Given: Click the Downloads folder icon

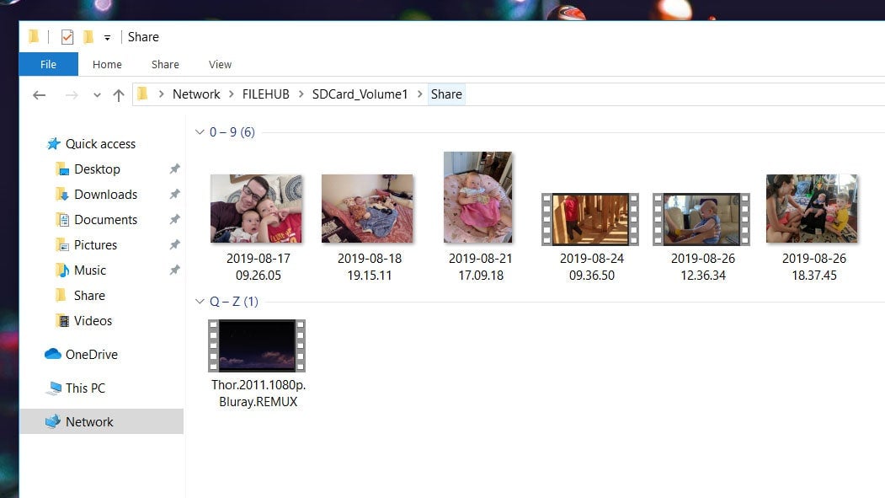Looking at the screenshot, I should pos(62,195).
